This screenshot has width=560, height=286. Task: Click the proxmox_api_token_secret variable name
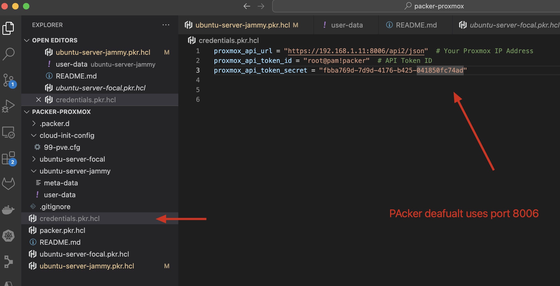[261, 70]
